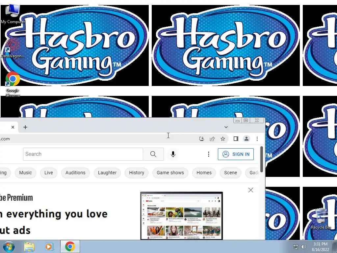Click the Premium promo laptop image
This screenshot has height=253, width=337.
tap(182, 215)
